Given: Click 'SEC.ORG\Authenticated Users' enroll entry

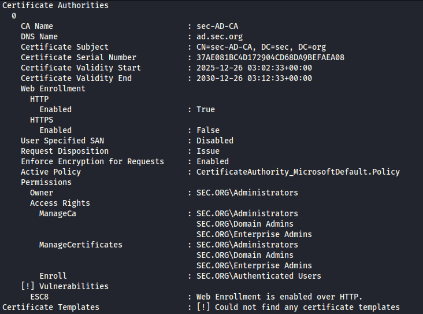Looking at the screenshot, I should (x=259, y=276).
